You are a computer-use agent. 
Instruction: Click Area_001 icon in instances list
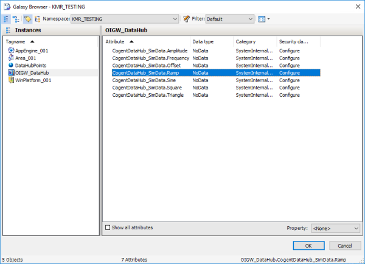click(x=11, y=58)
